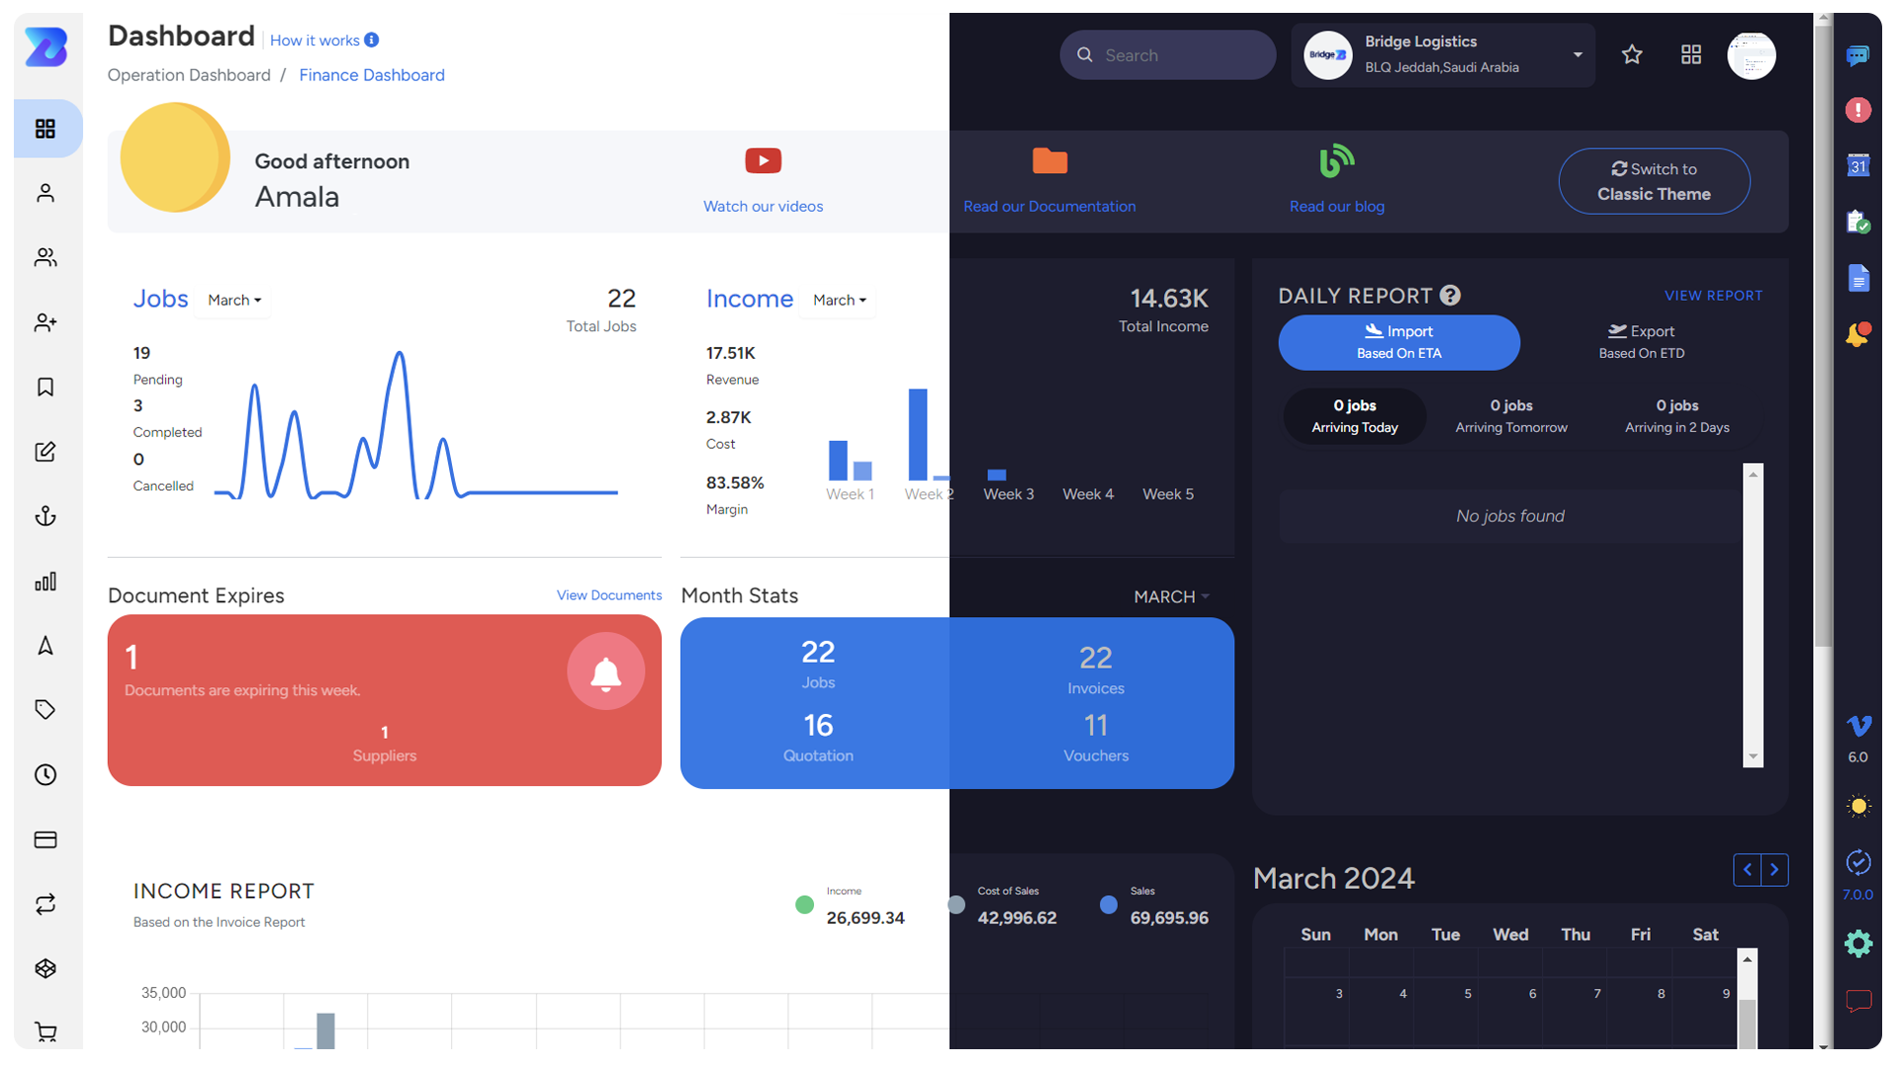Click the shopping cart sidebar icon
This screenshot has width=1899, height=1068.
45,1032
